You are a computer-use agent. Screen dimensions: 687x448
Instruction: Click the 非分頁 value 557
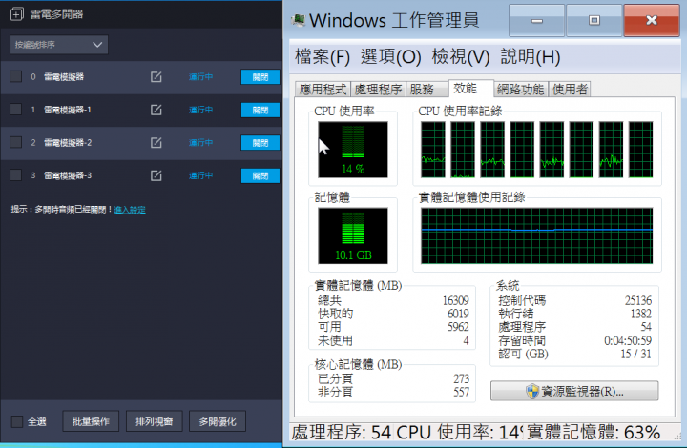coord(462,392)
